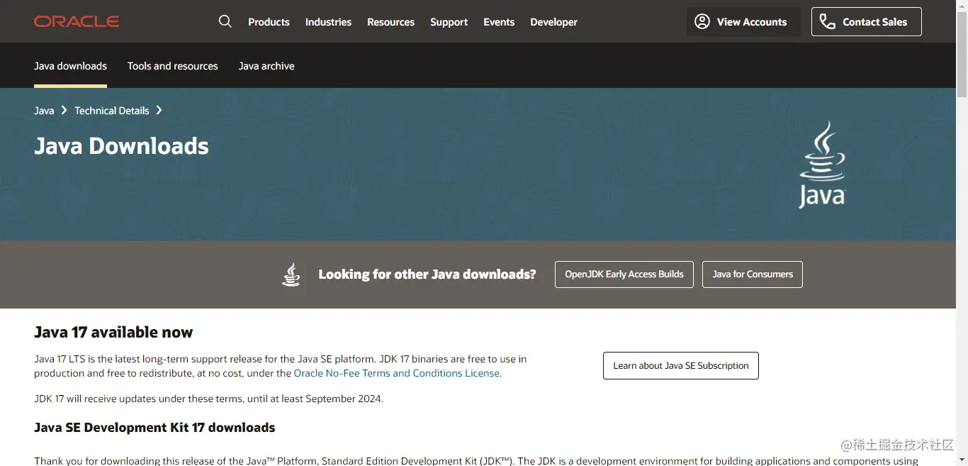The width and height of the screenshot is (968, 466).
Task: Click the phone icon in Contact Sales
Action: click(x=827, y=21)
